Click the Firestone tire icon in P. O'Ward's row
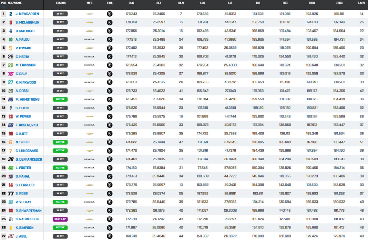 (110, 48)
